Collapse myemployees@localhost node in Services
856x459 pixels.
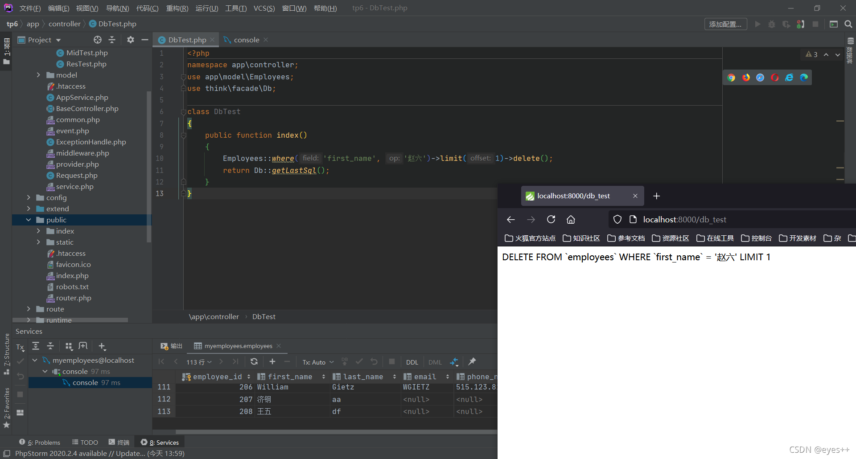pyautogui.click(x=35, y=360)
